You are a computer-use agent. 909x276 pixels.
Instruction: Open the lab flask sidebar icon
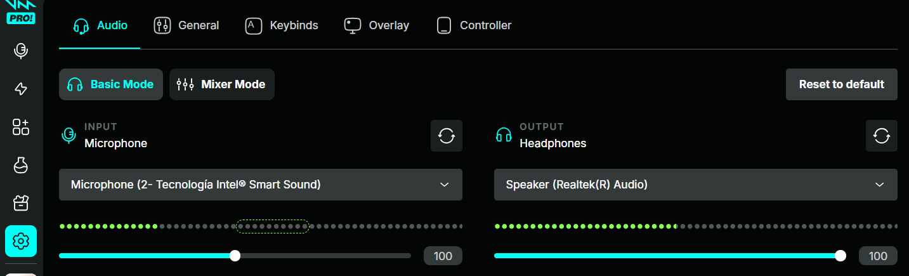point(21,165)
